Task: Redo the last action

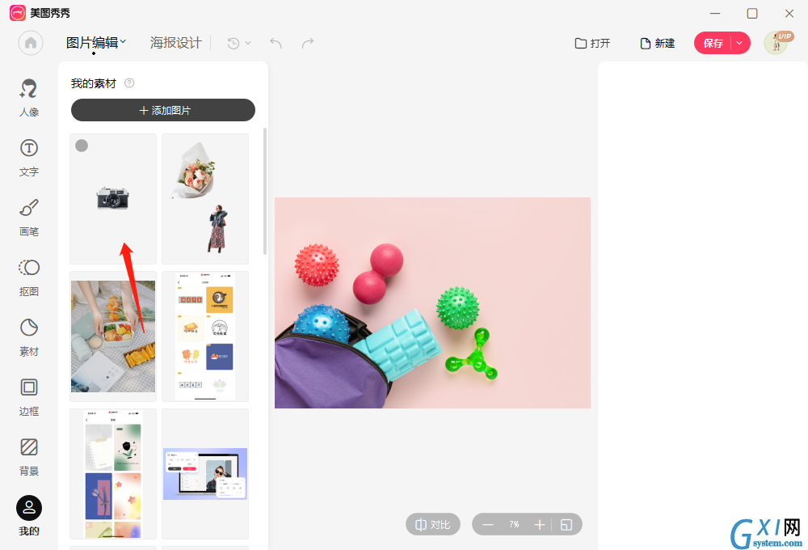Action: pyautogui.click(x=308, y=44)
